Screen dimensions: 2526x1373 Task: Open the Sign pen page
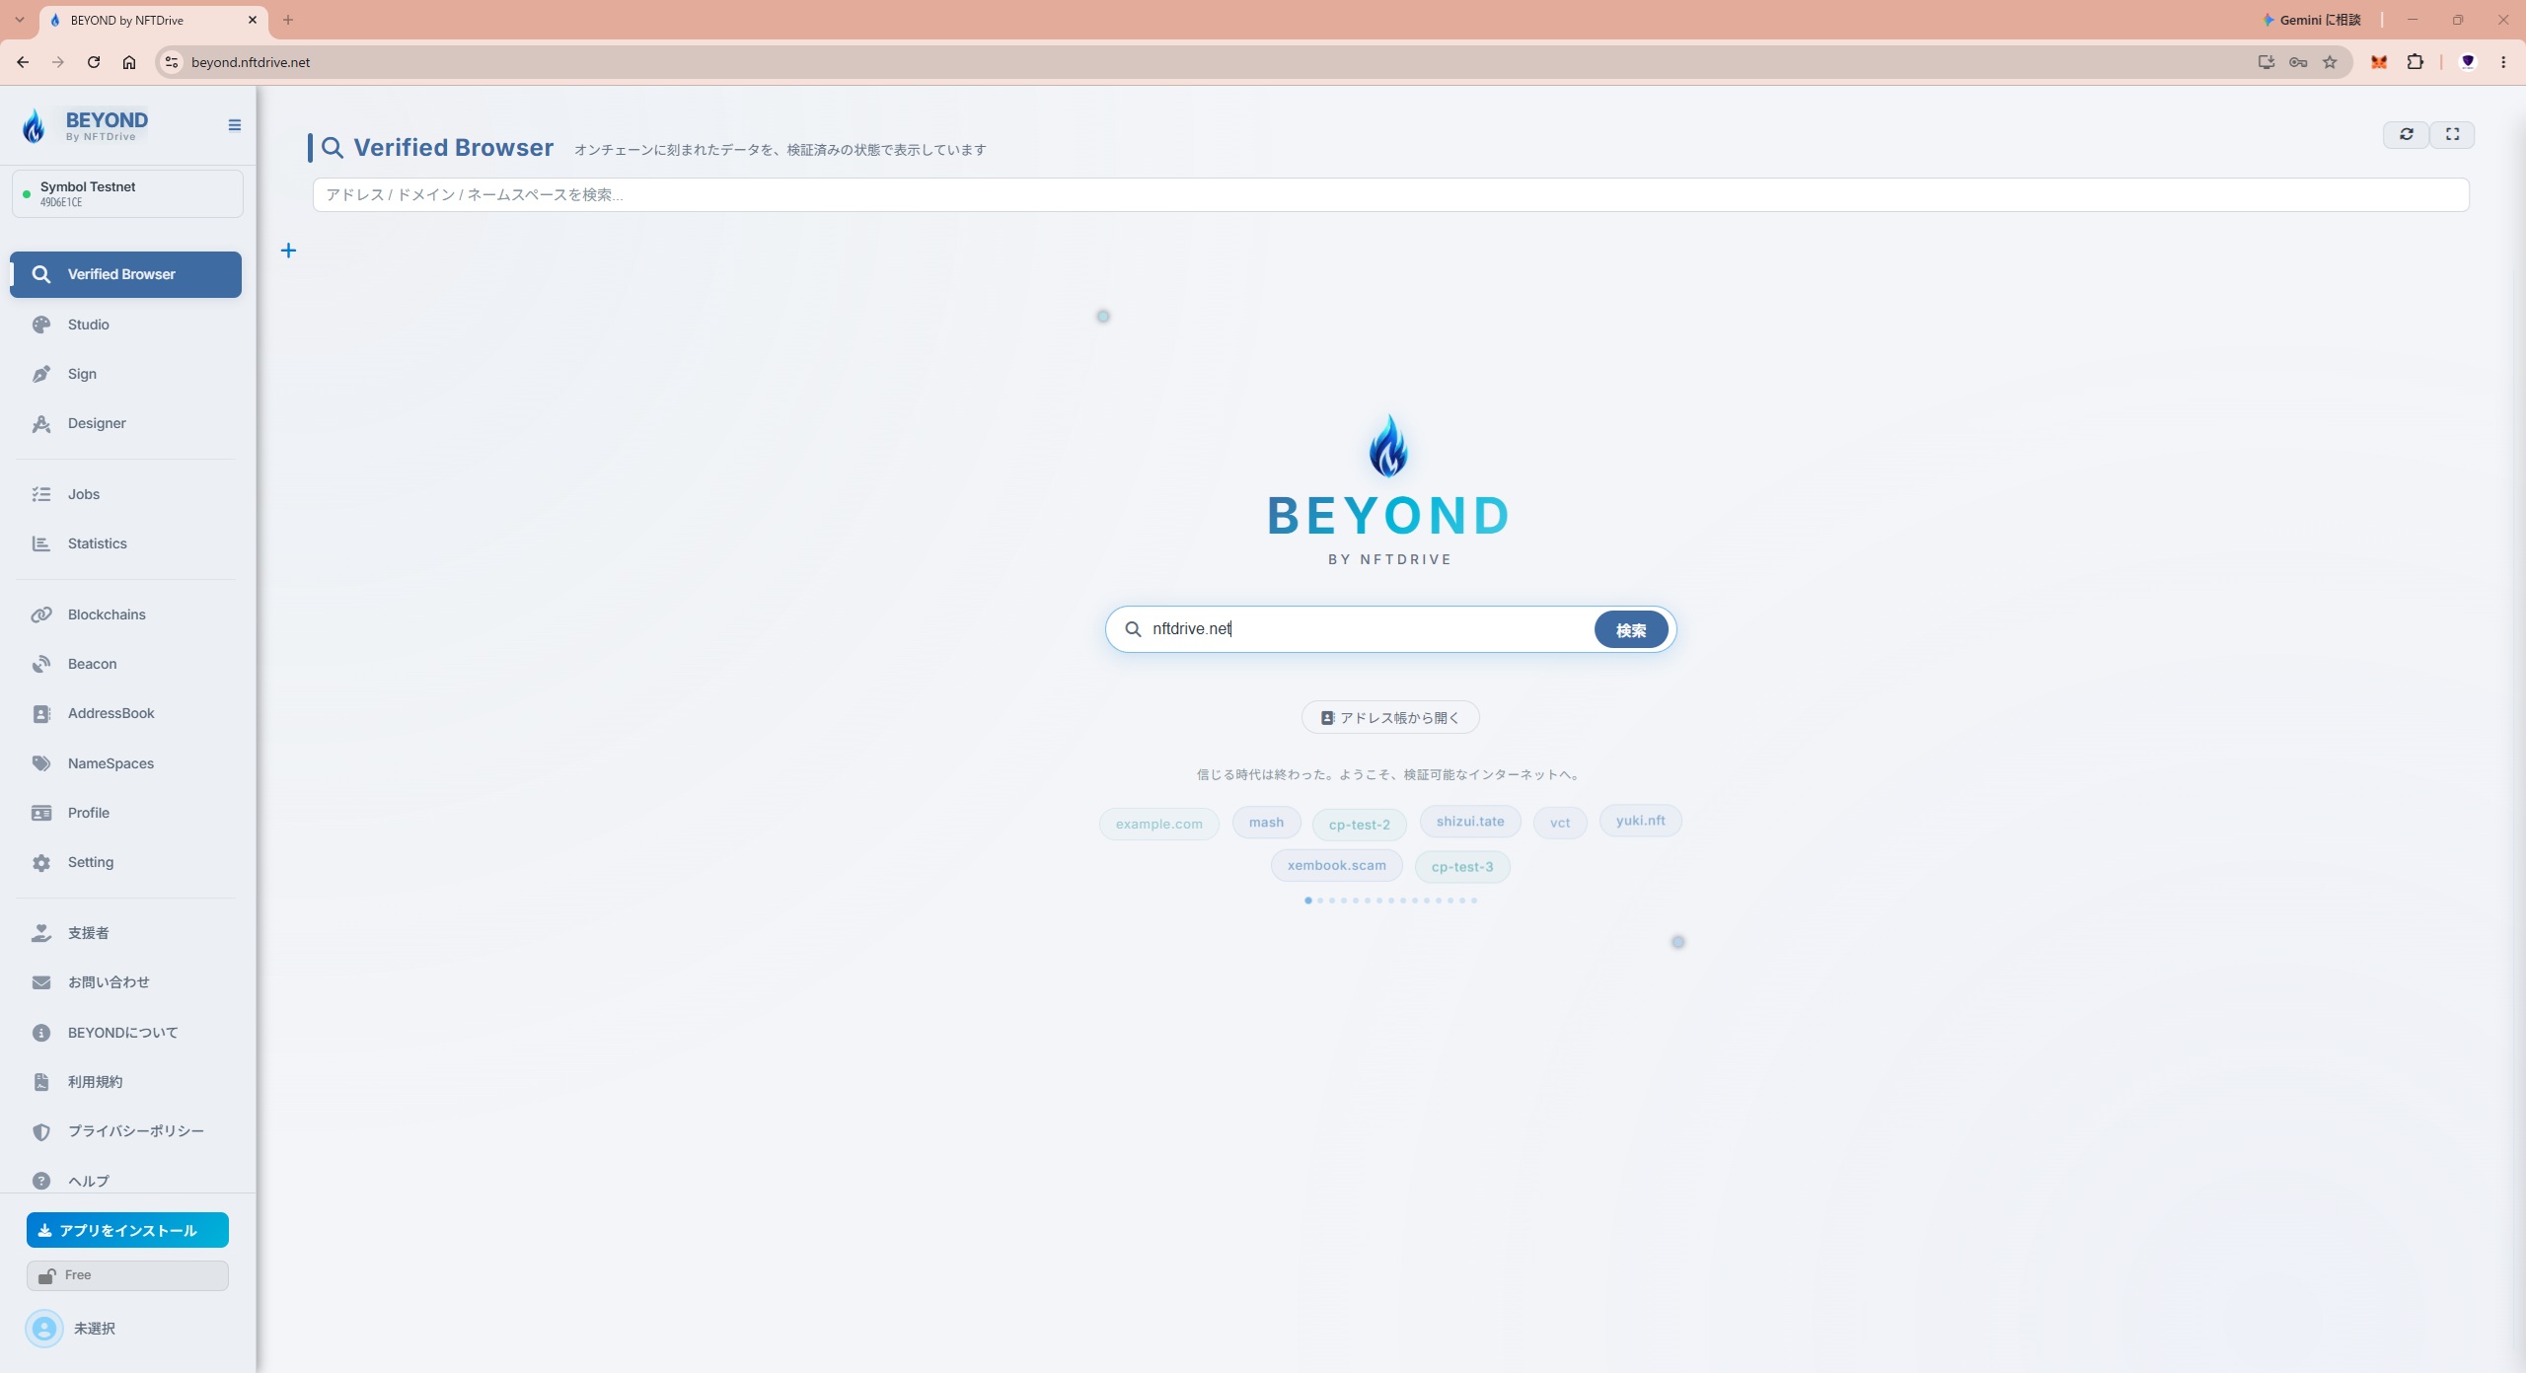coord(125,374)
